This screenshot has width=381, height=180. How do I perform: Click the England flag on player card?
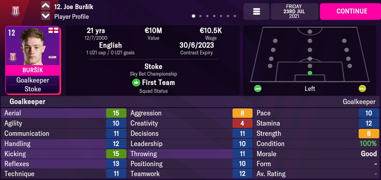click(x=53, y=31)
